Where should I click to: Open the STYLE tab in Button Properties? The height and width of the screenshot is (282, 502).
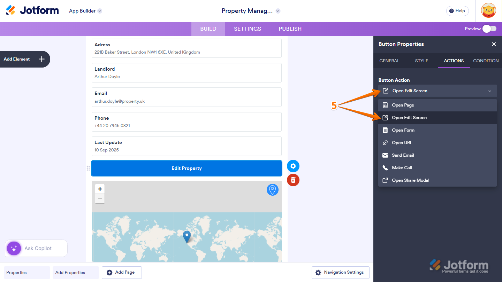pyautogui.click(x=421, y=61)
